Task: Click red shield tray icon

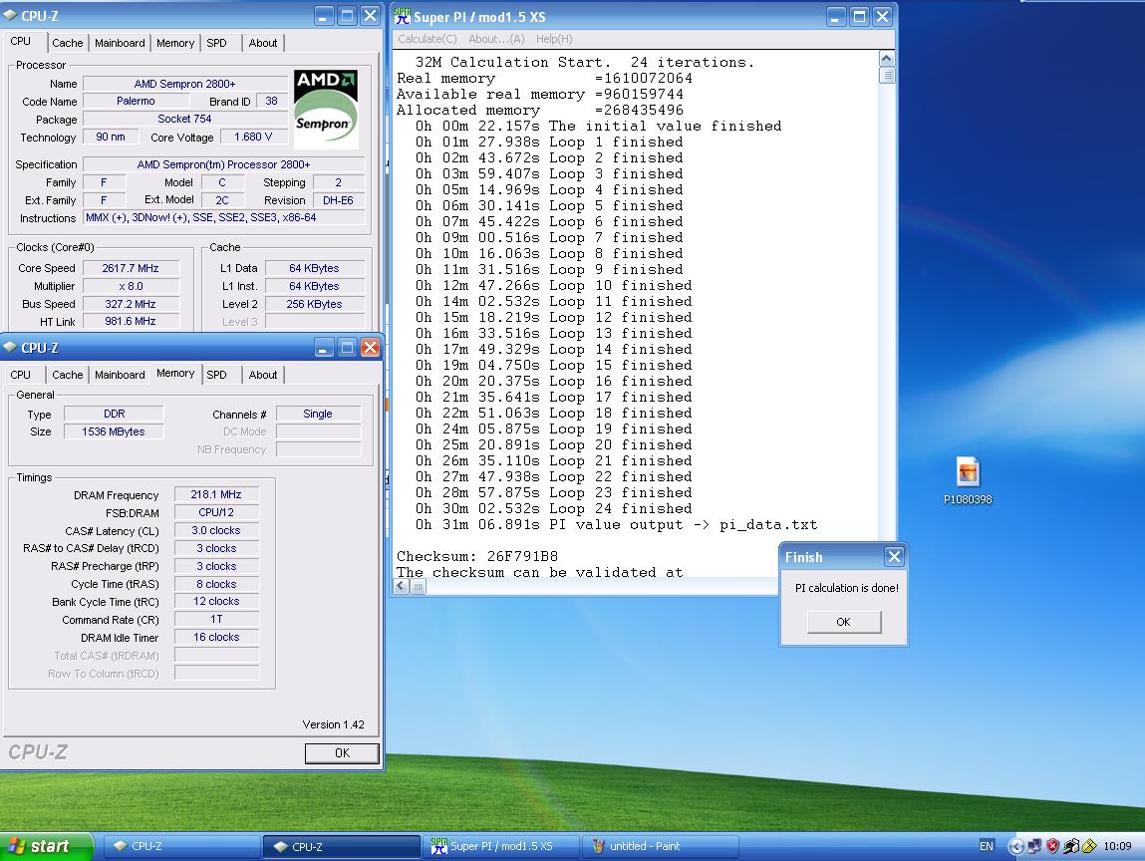Action: (1052, 846)
